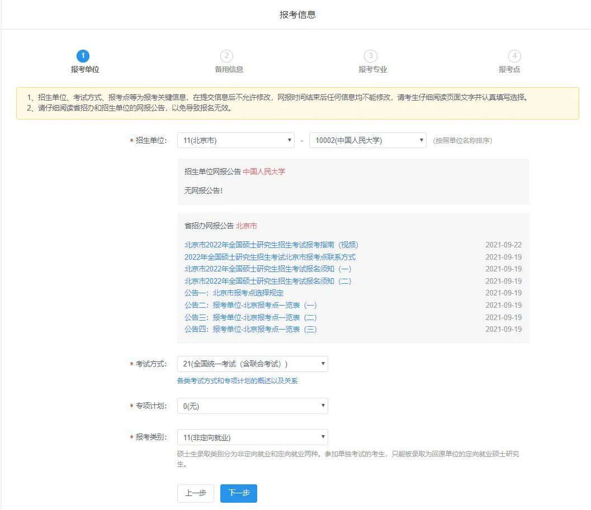Screen dimensions: 591x510
Task: Open the university dropdown showing 10002(中国人民大学)
Action: [x=367, y=140]
